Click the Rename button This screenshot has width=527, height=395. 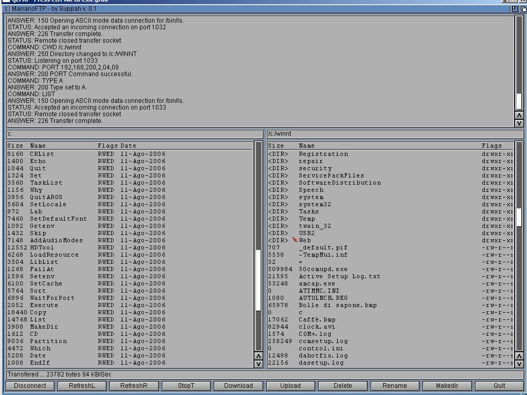394,386
